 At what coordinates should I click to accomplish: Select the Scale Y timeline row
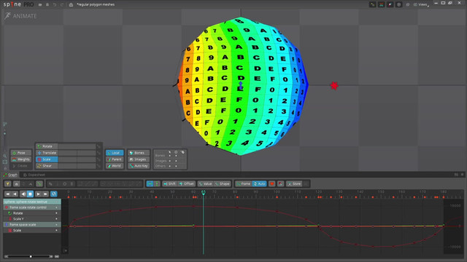point(32,218)
